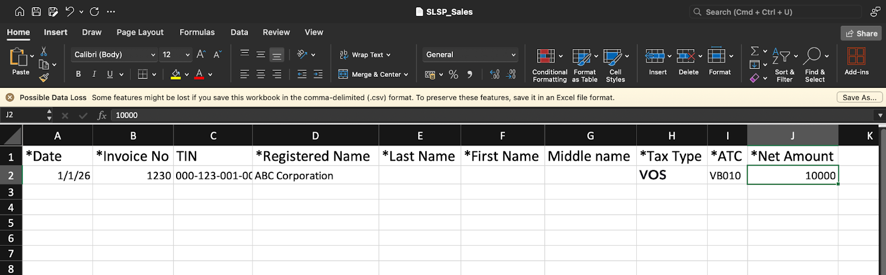Expand the fill color dropdown arrow
This screenshot has height=275, width=886.
[187, 75]
